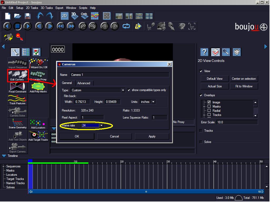The width and height of the screenshot is (270, 202).
Task: Open the 3D cube panel icon
Action: (237, 52)
